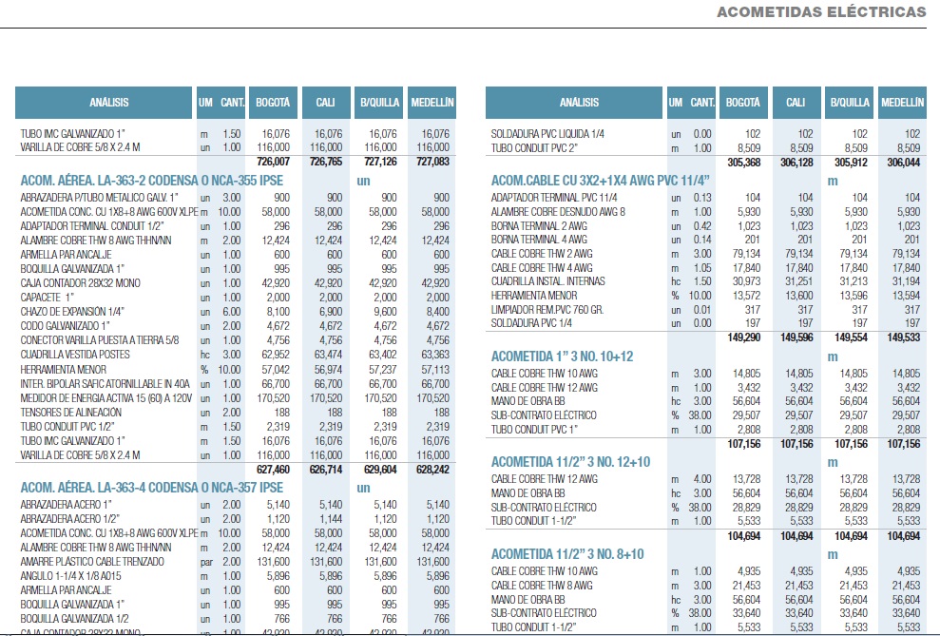
Task: Click 'INTER. BIPOLAR SAFIC ATORNILLABLE IN 40A'
Action: [105, 384]
